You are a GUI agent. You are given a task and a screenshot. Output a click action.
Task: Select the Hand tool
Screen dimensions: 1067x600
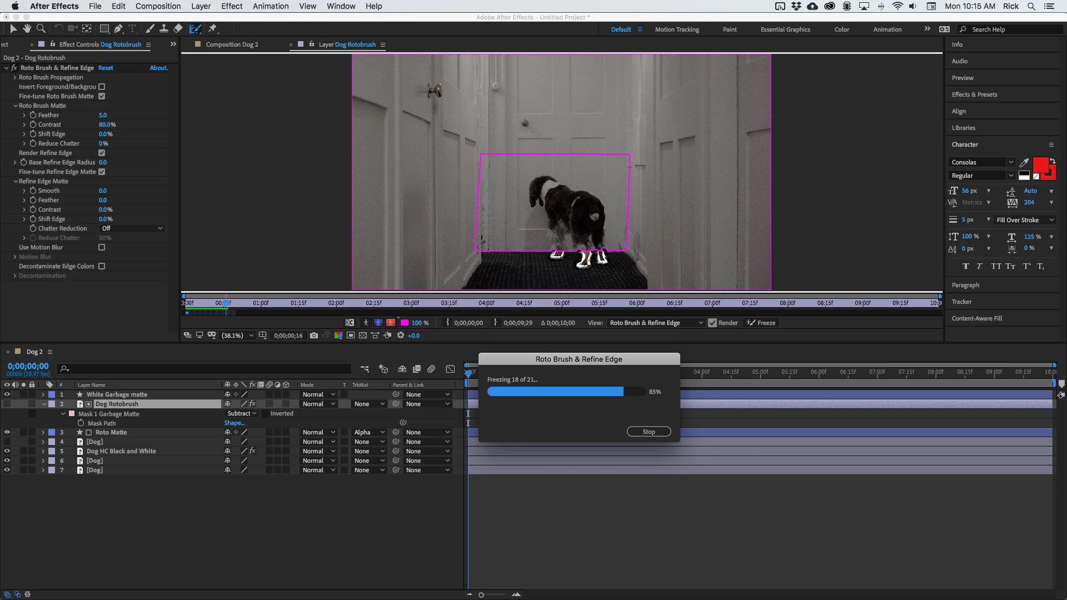click(x=27, y=28)
